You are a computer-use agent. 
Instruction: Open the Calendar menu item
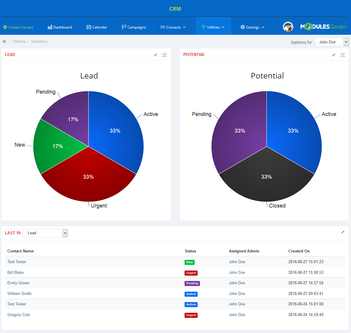click(97, 27)
